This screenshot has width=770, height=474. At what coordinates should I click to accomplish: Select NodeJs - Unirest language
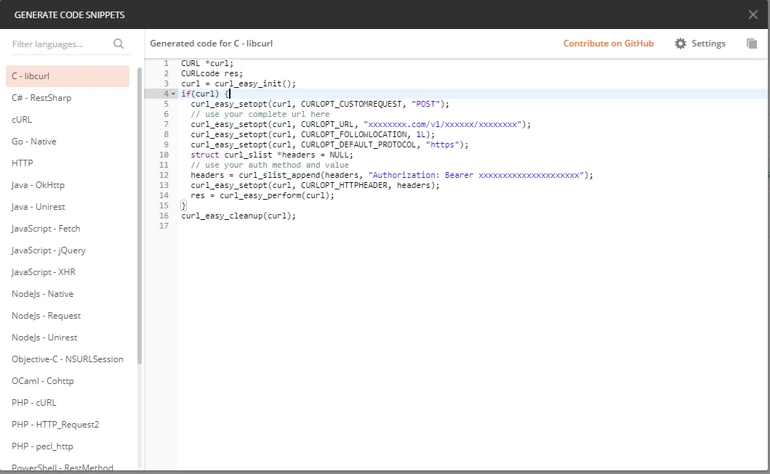click(x=68, y=338)
